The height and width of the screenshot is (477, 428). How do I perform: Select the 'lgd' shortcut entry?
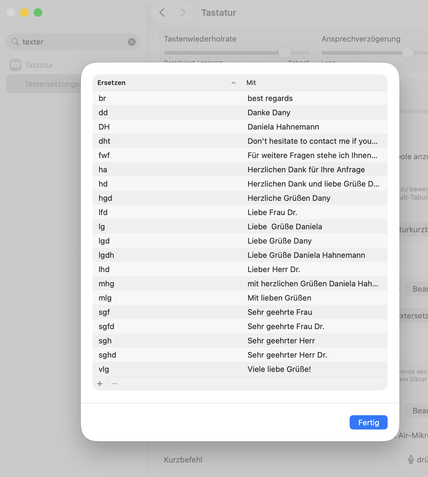coord(104,241)
